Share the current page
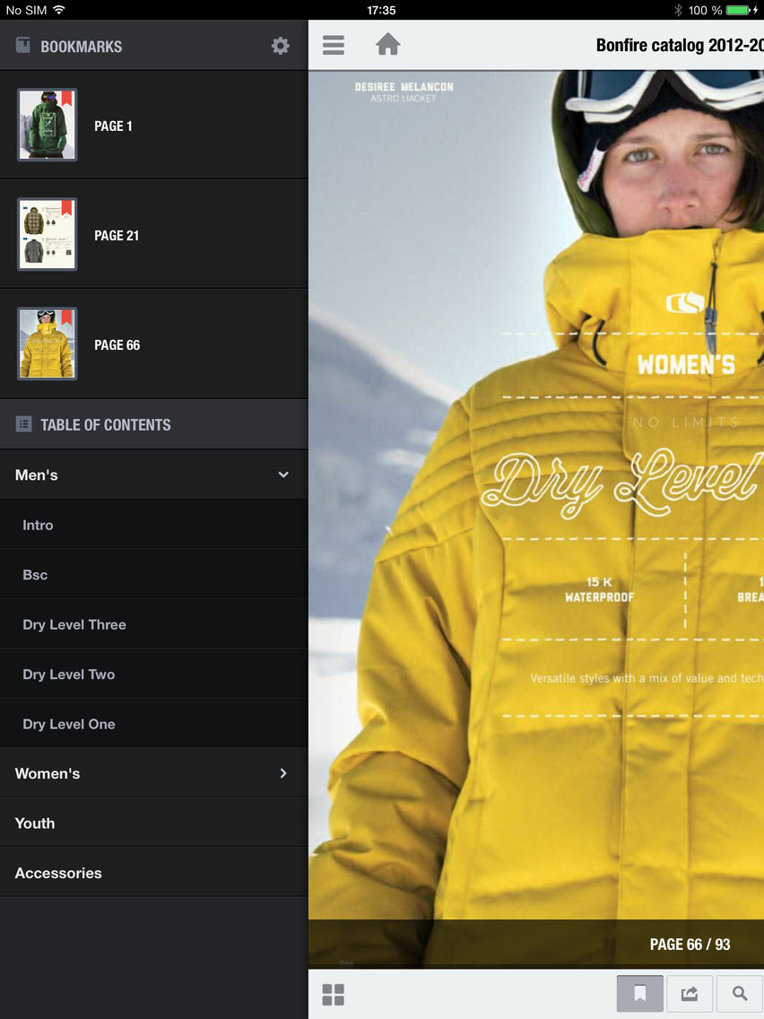The image size is (764, 1019). (x=690, y=994)
